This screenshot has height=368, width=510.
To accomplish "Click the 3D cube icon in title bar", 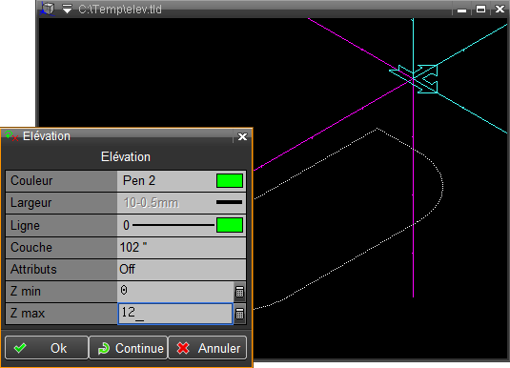I will (x=48, y=9).
